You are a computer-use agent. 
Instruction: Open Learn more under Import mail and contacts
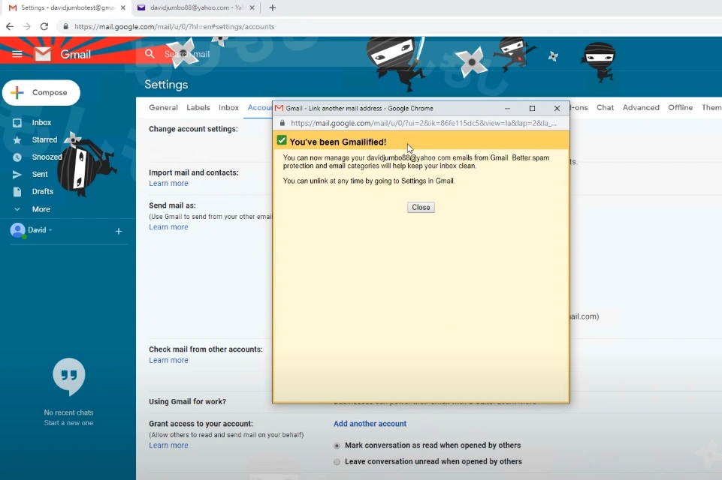pyautogui.click(x=168, y=184)
